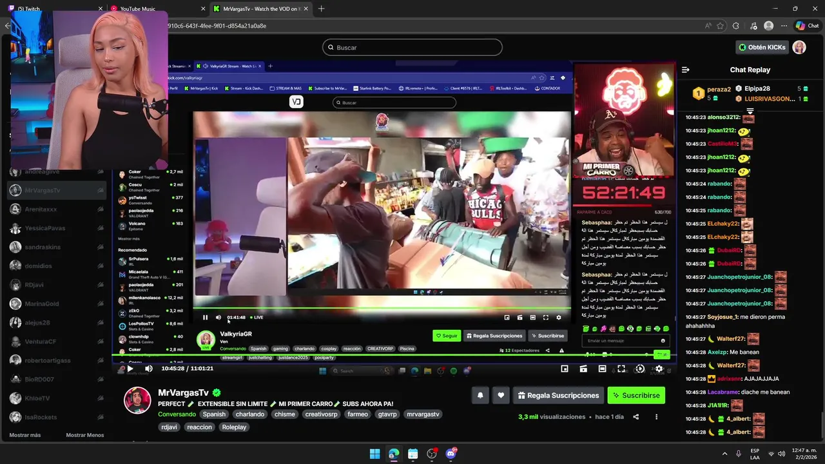Play the VOD with the play button

(130, 369)
